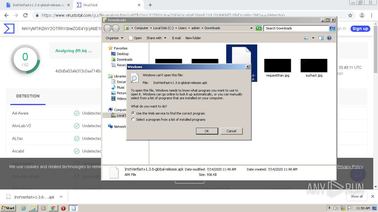The height and width of the screenshot is (212, 378).
Task: Refresh the Explorer address bar
Action: point(259,28)
